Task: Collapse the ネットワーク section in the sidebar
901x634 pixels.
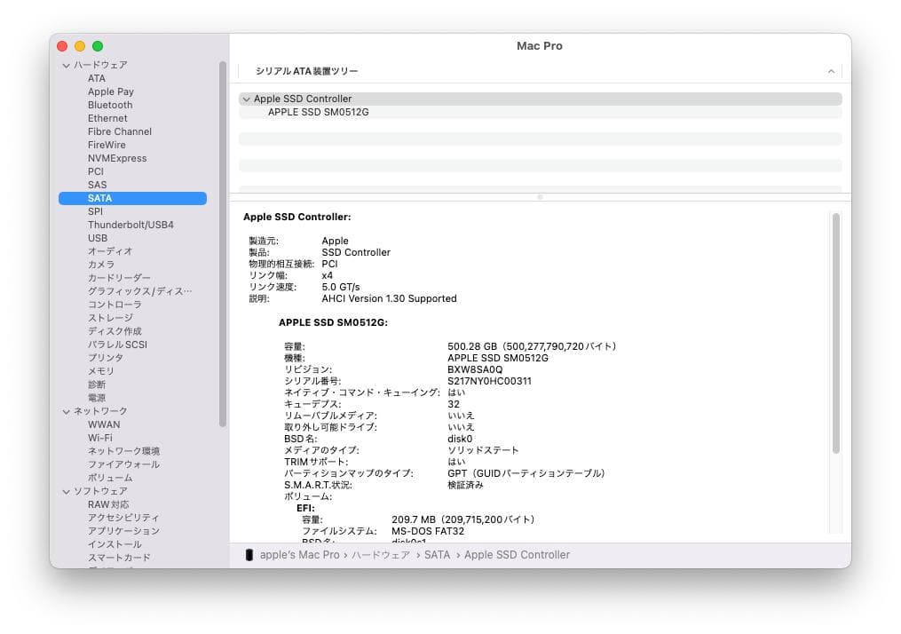Action: (x=66, y=411)
